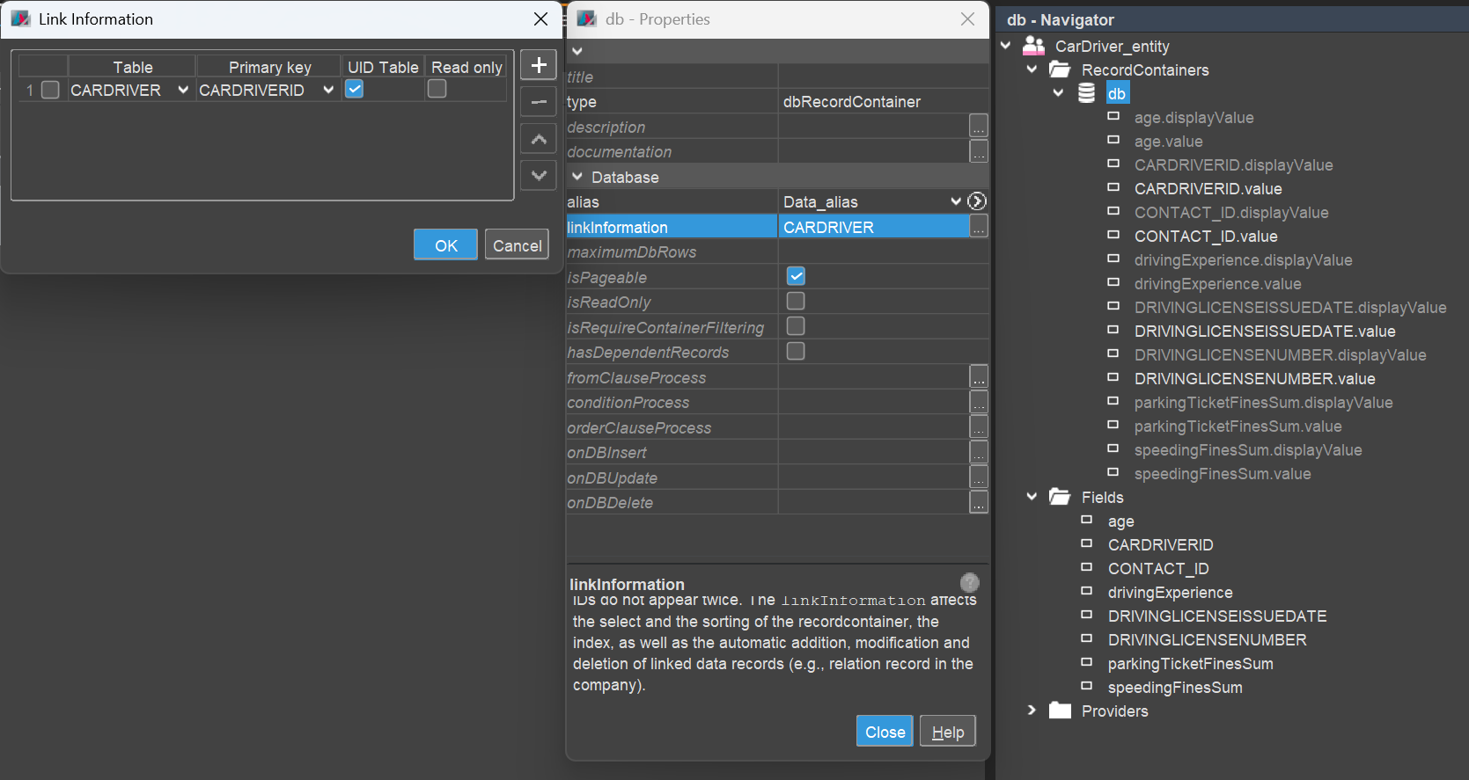
Task: Click the minus icon to remove link row
Action: [x=539, y=102]
